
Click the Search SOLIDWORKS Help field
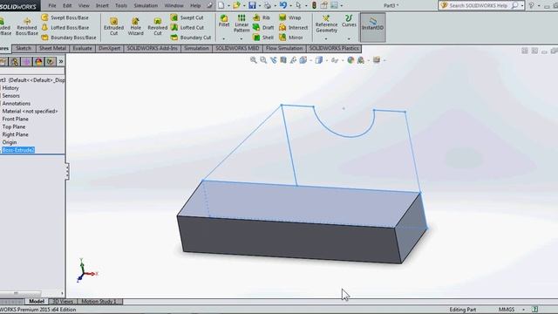point(478,5)
